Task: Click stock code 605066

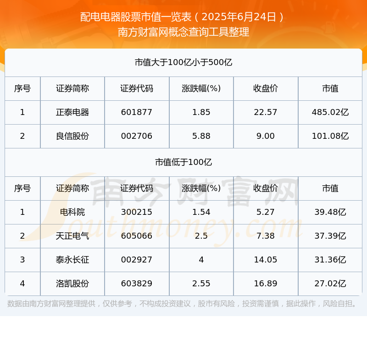Action: [137, 236]
